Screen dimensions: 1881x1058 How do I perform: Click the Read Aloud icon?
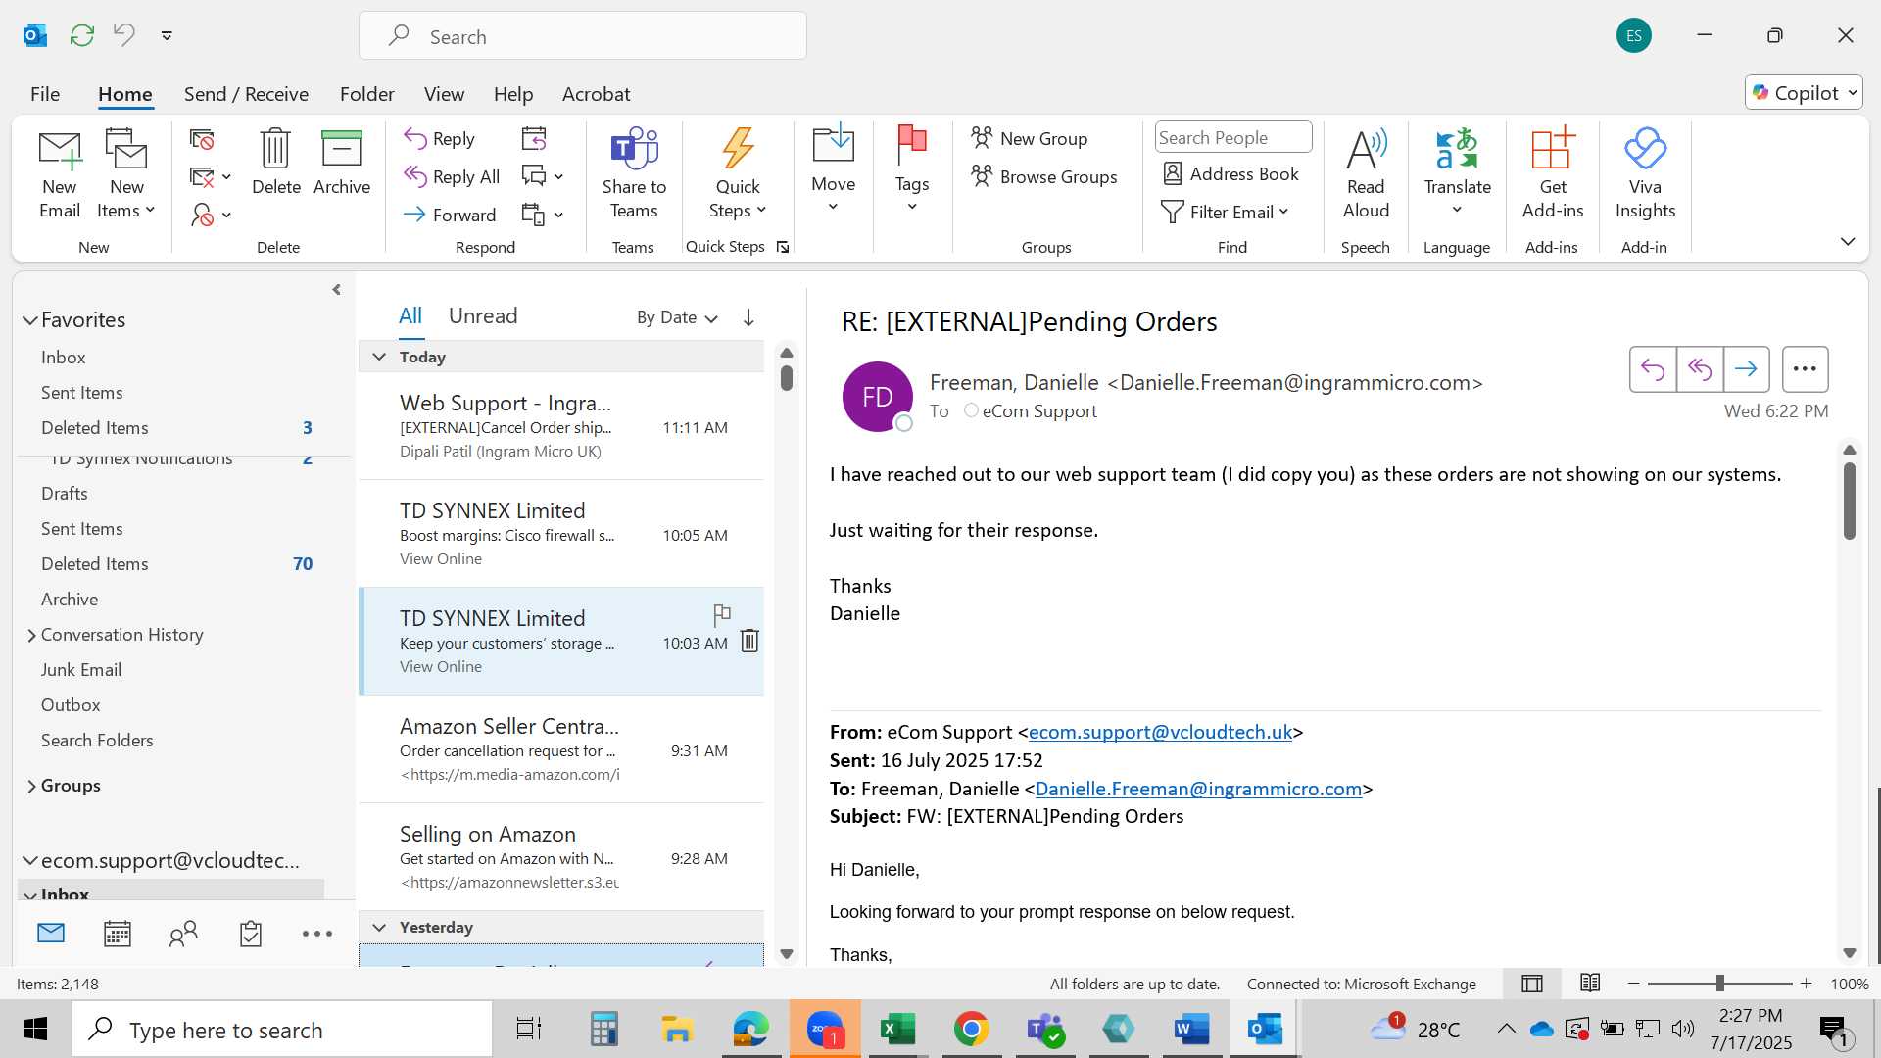click(1366, 174)
